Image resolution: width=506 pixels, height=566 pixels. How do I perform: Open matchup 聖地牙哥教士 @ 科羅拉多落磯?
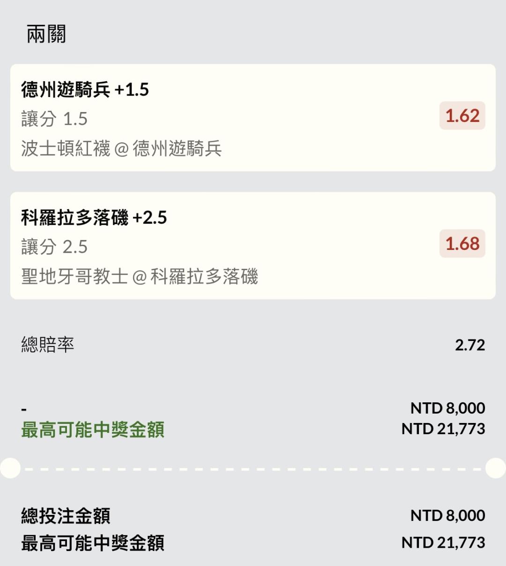point(140,277)
